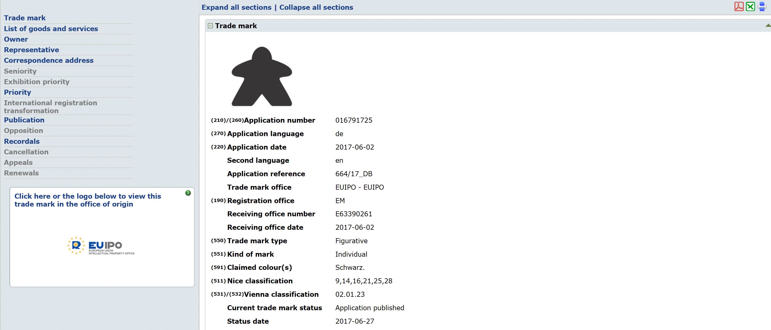Screen dimensions: 771x330
Task: Select the Exhibition priority sidebar item
Action: point(36,82)
